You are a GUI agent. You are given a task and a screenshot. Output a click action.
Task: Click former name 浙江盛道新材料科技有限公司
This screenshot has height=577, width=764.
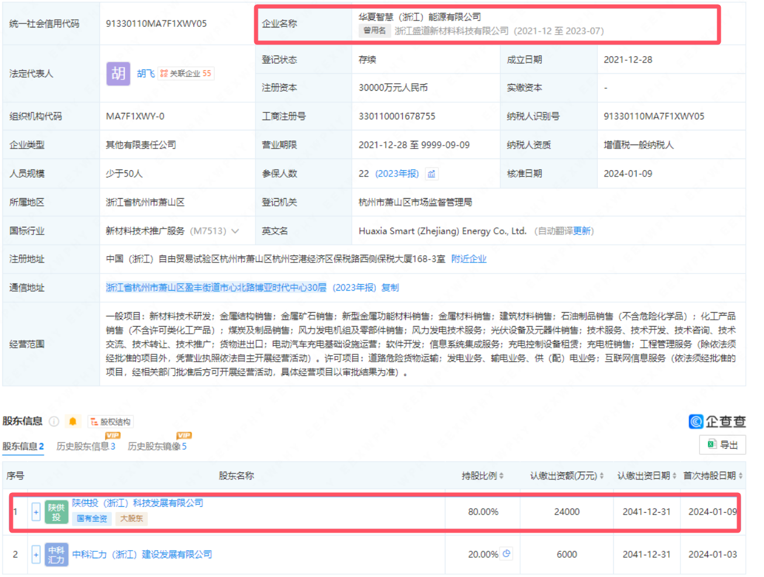point(452,31)
